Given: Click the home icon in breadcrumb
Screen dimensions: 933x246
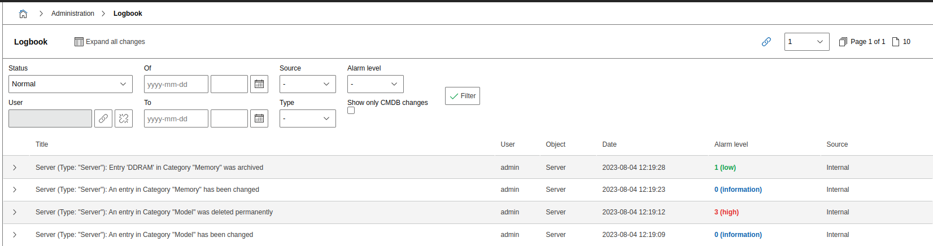Looking at the screenshot, I should (23, 14).
